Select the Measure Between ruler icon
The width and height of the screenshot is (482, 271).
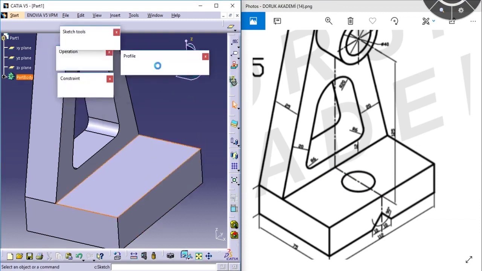click(134, 256)
